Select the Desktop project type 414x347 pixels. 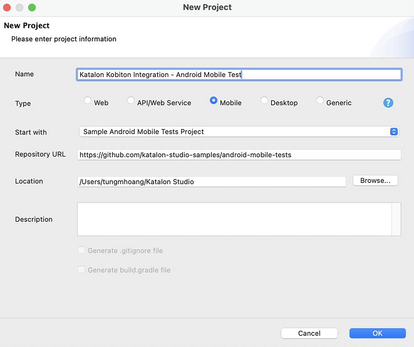(264, 100)
